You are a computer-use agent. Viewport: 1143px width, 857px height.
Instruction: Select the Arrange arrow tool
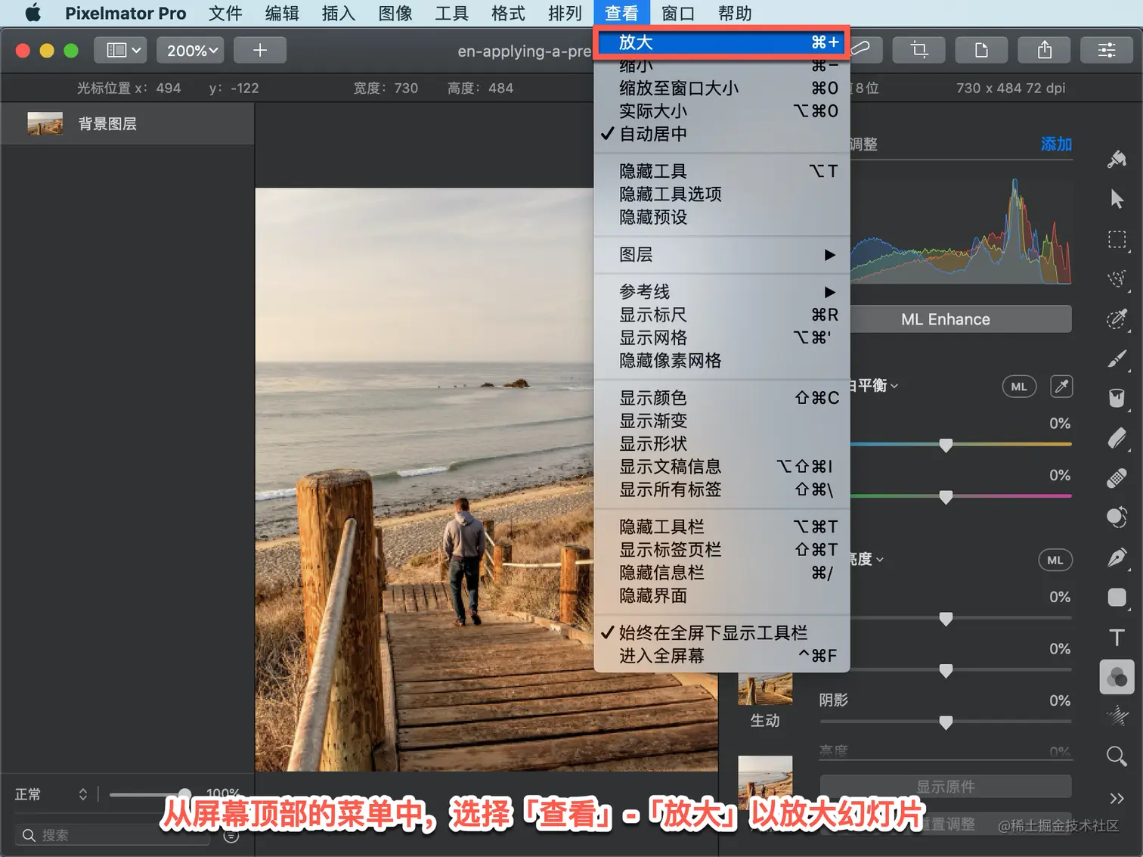click(1117, 199)
